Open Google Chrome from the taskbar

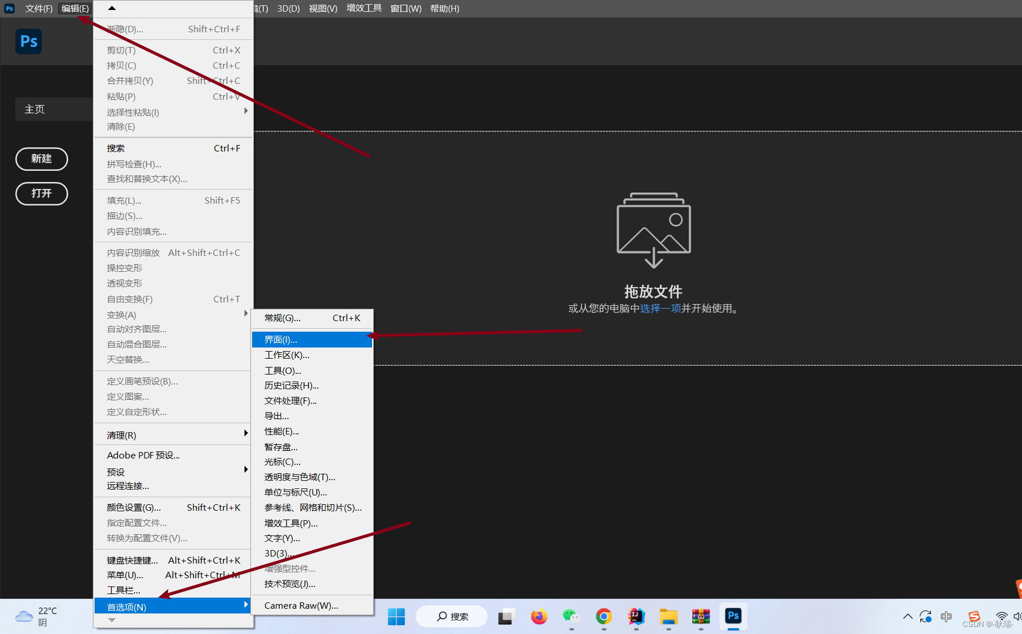click(604, 616)
